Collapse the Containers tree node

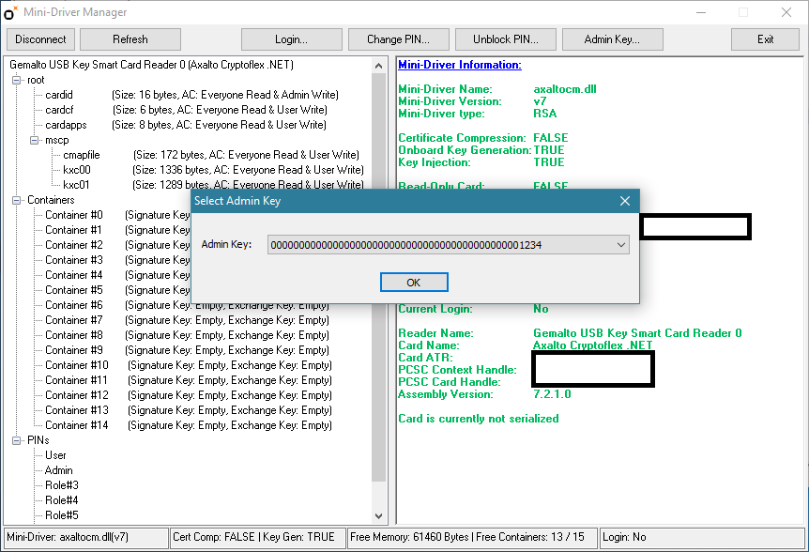point(17,200)
